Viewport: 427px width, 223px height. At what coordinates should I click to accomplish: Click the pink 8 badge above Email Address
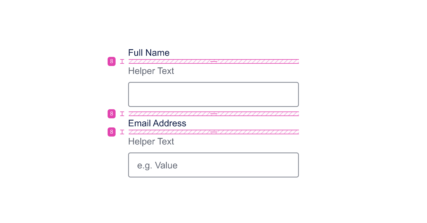coord(112,114)
